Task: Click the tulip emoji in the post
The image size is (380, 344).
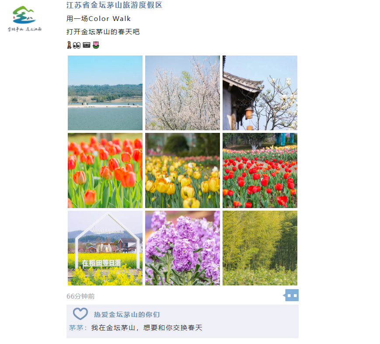Action: point(96,45)
